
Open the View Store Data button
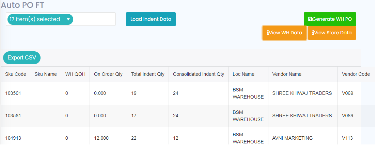point(332,33)
